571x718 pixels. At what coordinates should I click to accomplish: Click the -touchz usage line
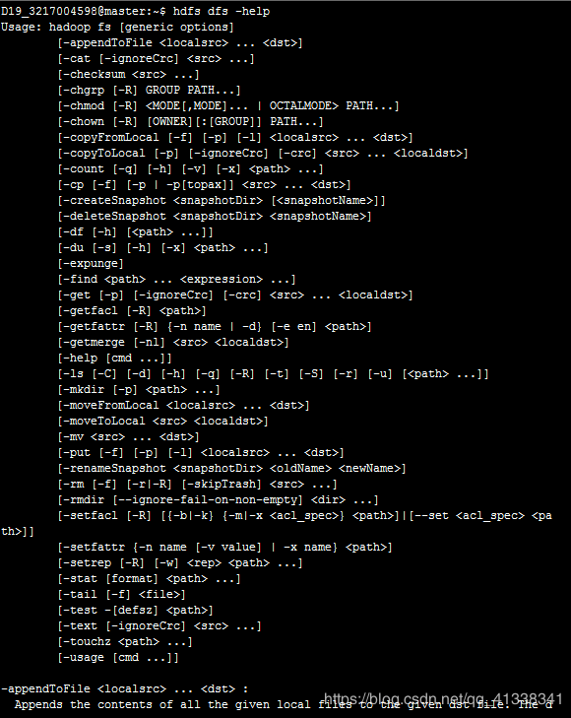pos(125,641)
